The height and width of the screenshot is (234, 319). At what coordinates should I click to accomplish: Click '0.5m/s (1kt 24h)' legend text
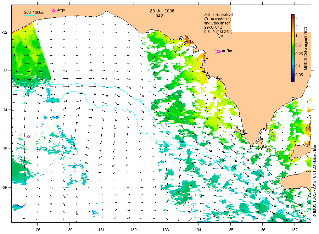pyautogui.click(x=218, y=32)
